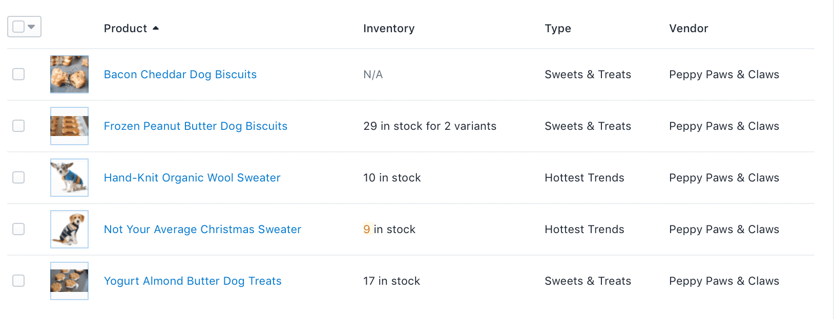
Task: Click the Product sort ascending arrow icon
Action: [x=156, y=28]
